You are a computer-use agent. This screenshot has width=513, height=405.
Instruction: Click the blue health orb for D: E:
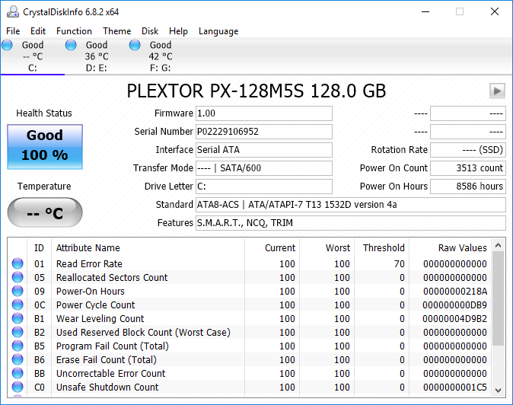[71, 45]
